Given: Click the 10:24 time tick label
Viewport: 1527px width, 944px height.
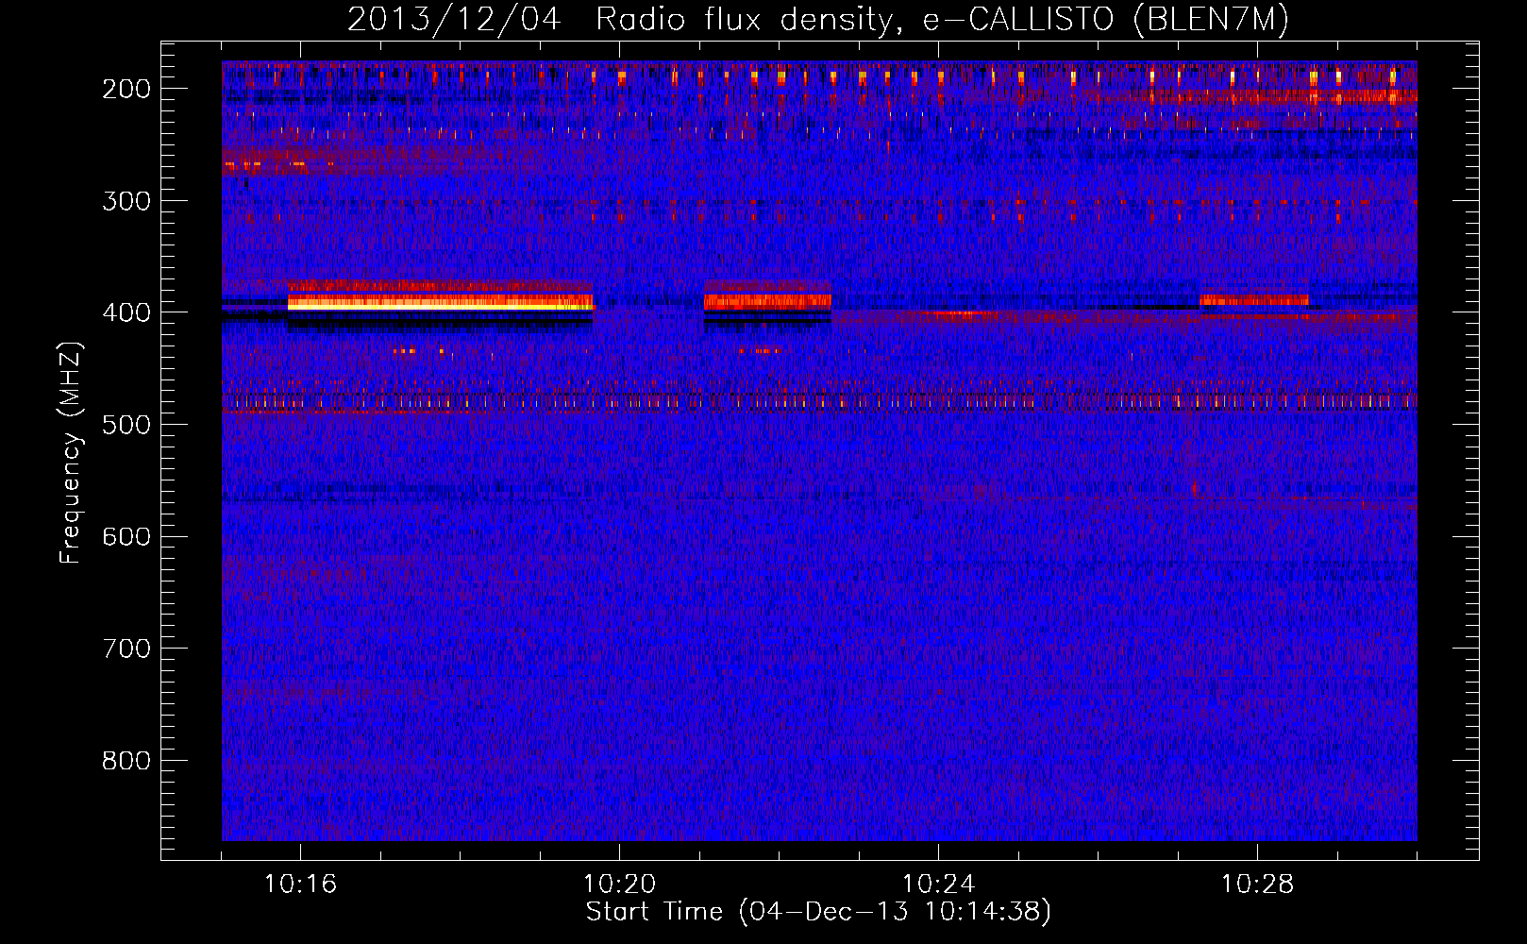Looking at the screenshot, I should tap(938, 885).
